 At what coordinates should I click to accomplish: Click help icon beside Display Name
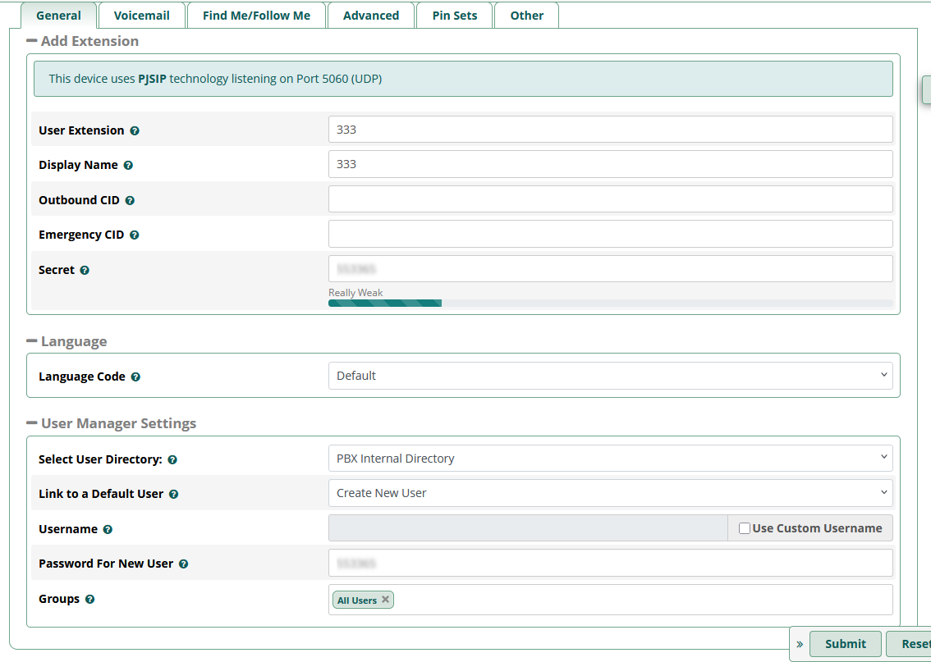128,166
